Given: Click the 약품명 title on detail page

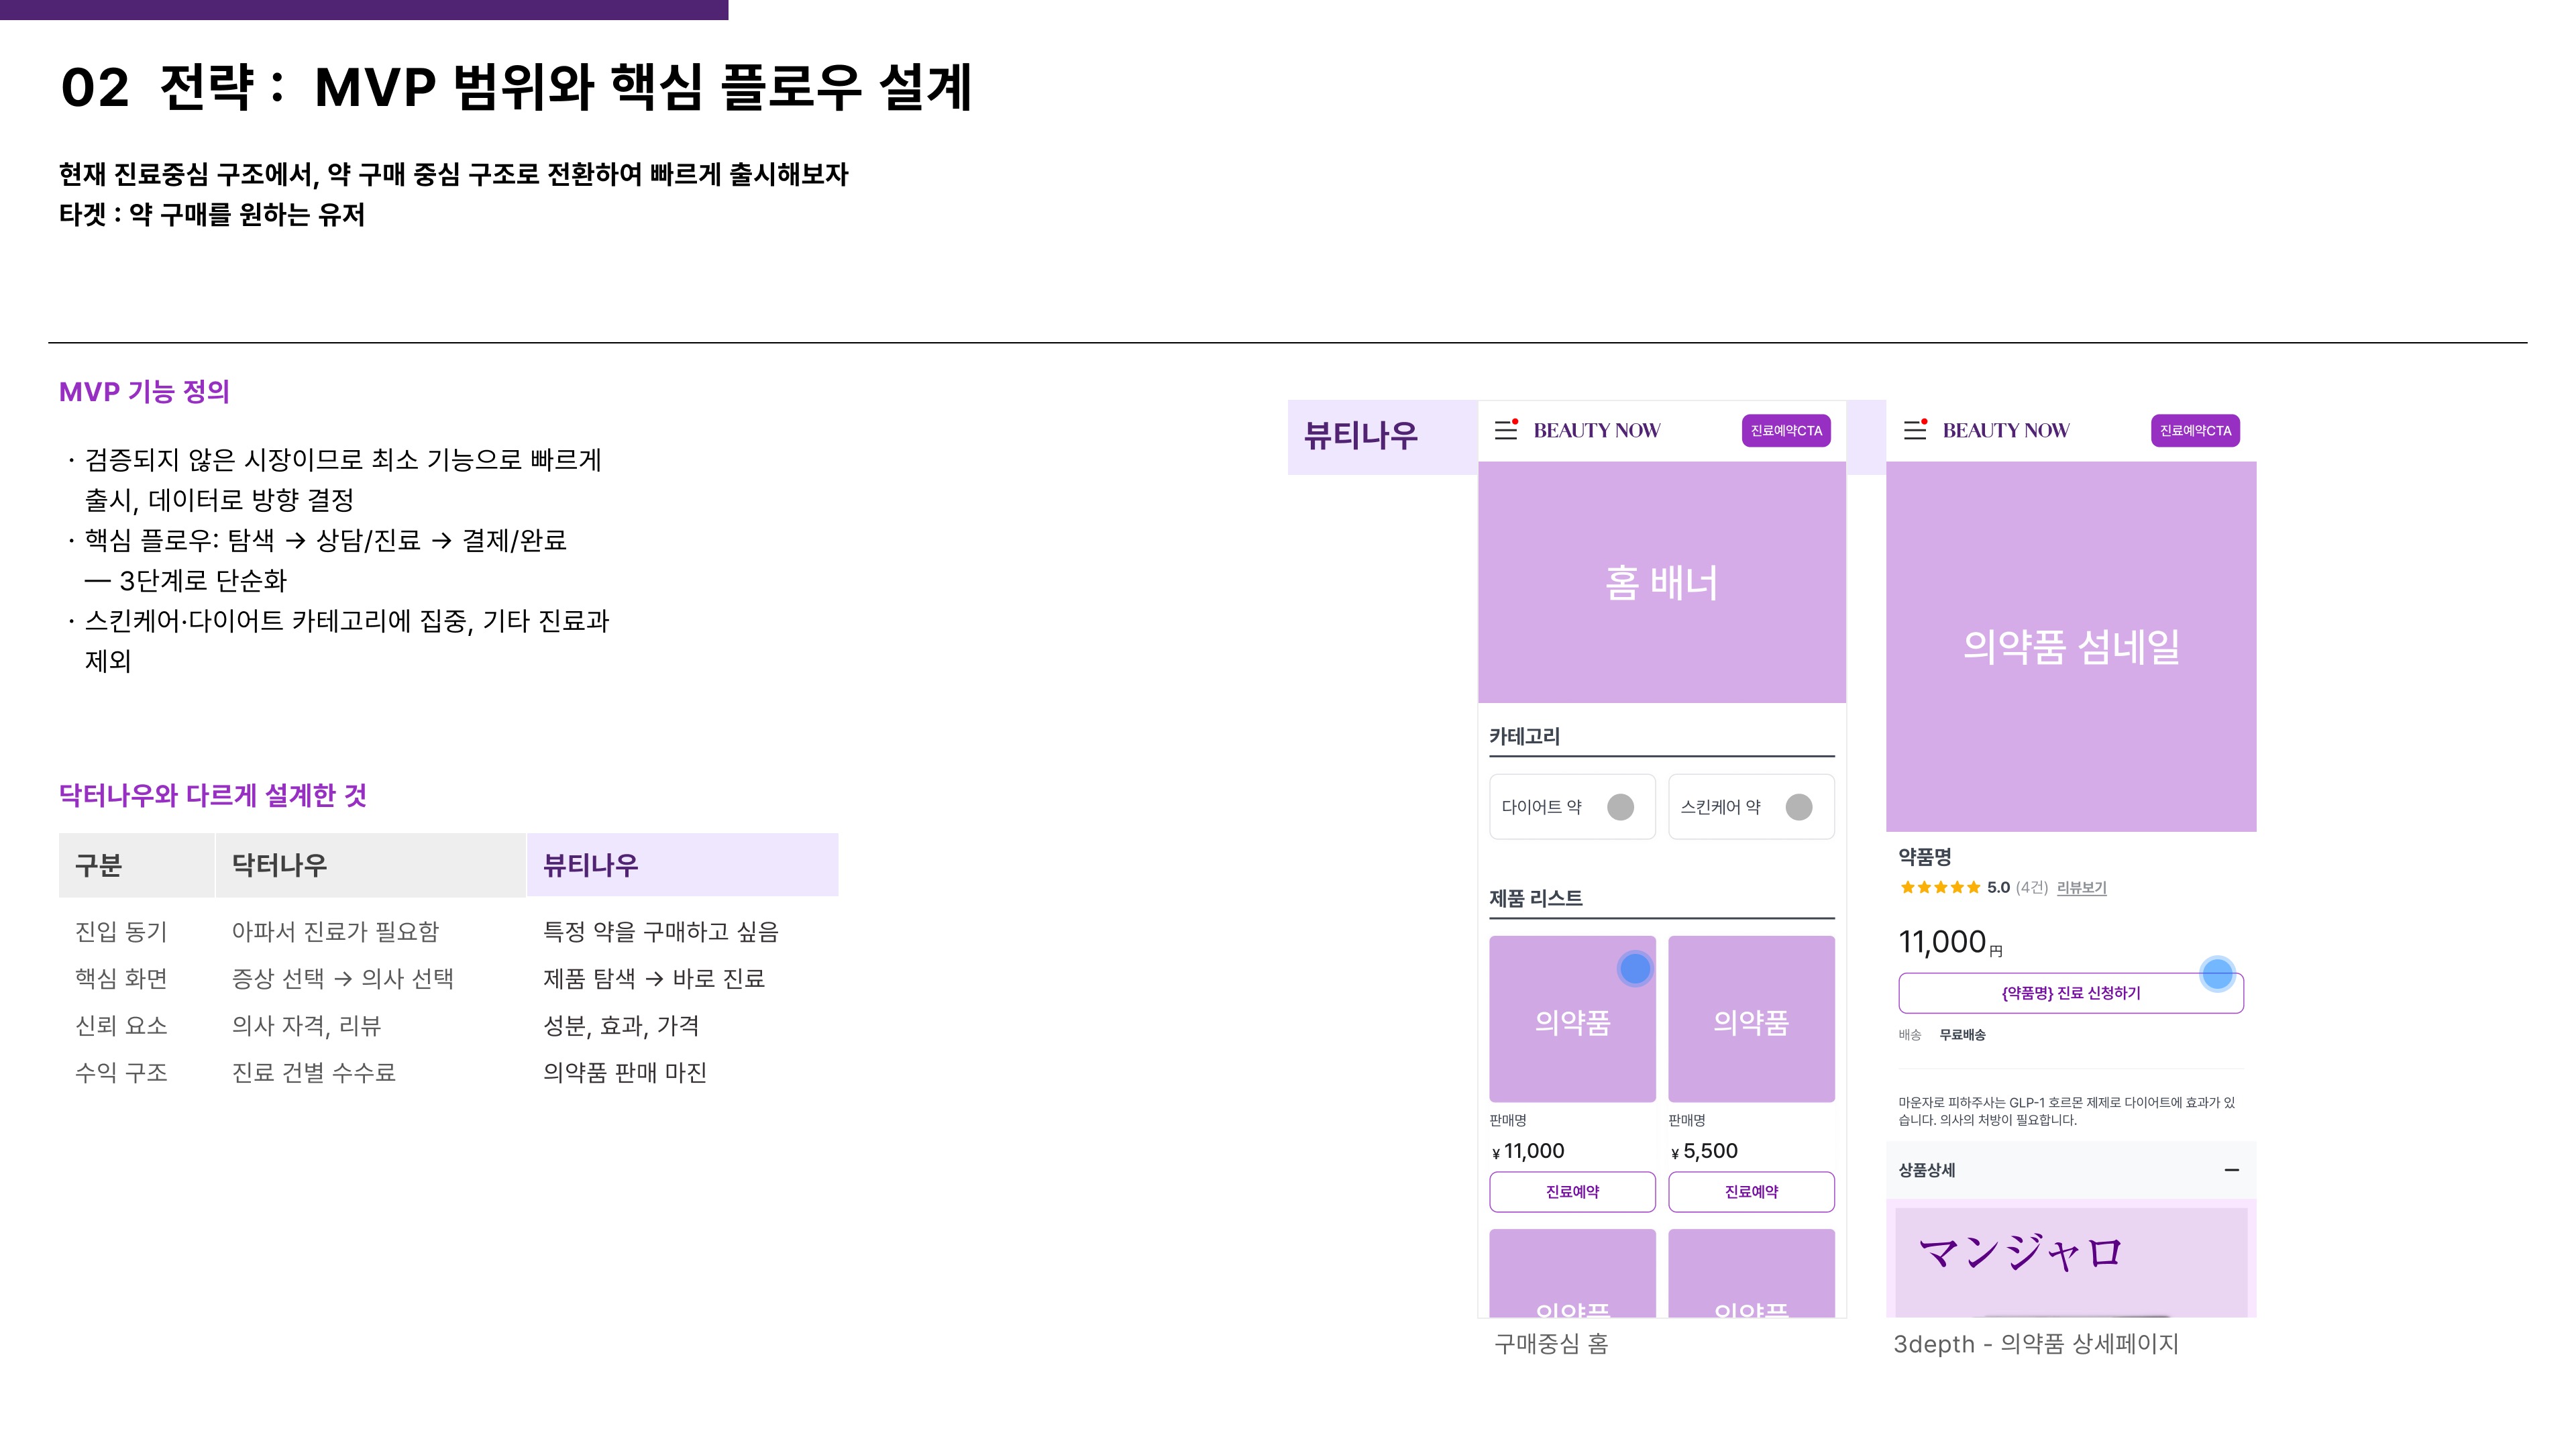Looking at the screenshot, I should [x=1925, y=857].
